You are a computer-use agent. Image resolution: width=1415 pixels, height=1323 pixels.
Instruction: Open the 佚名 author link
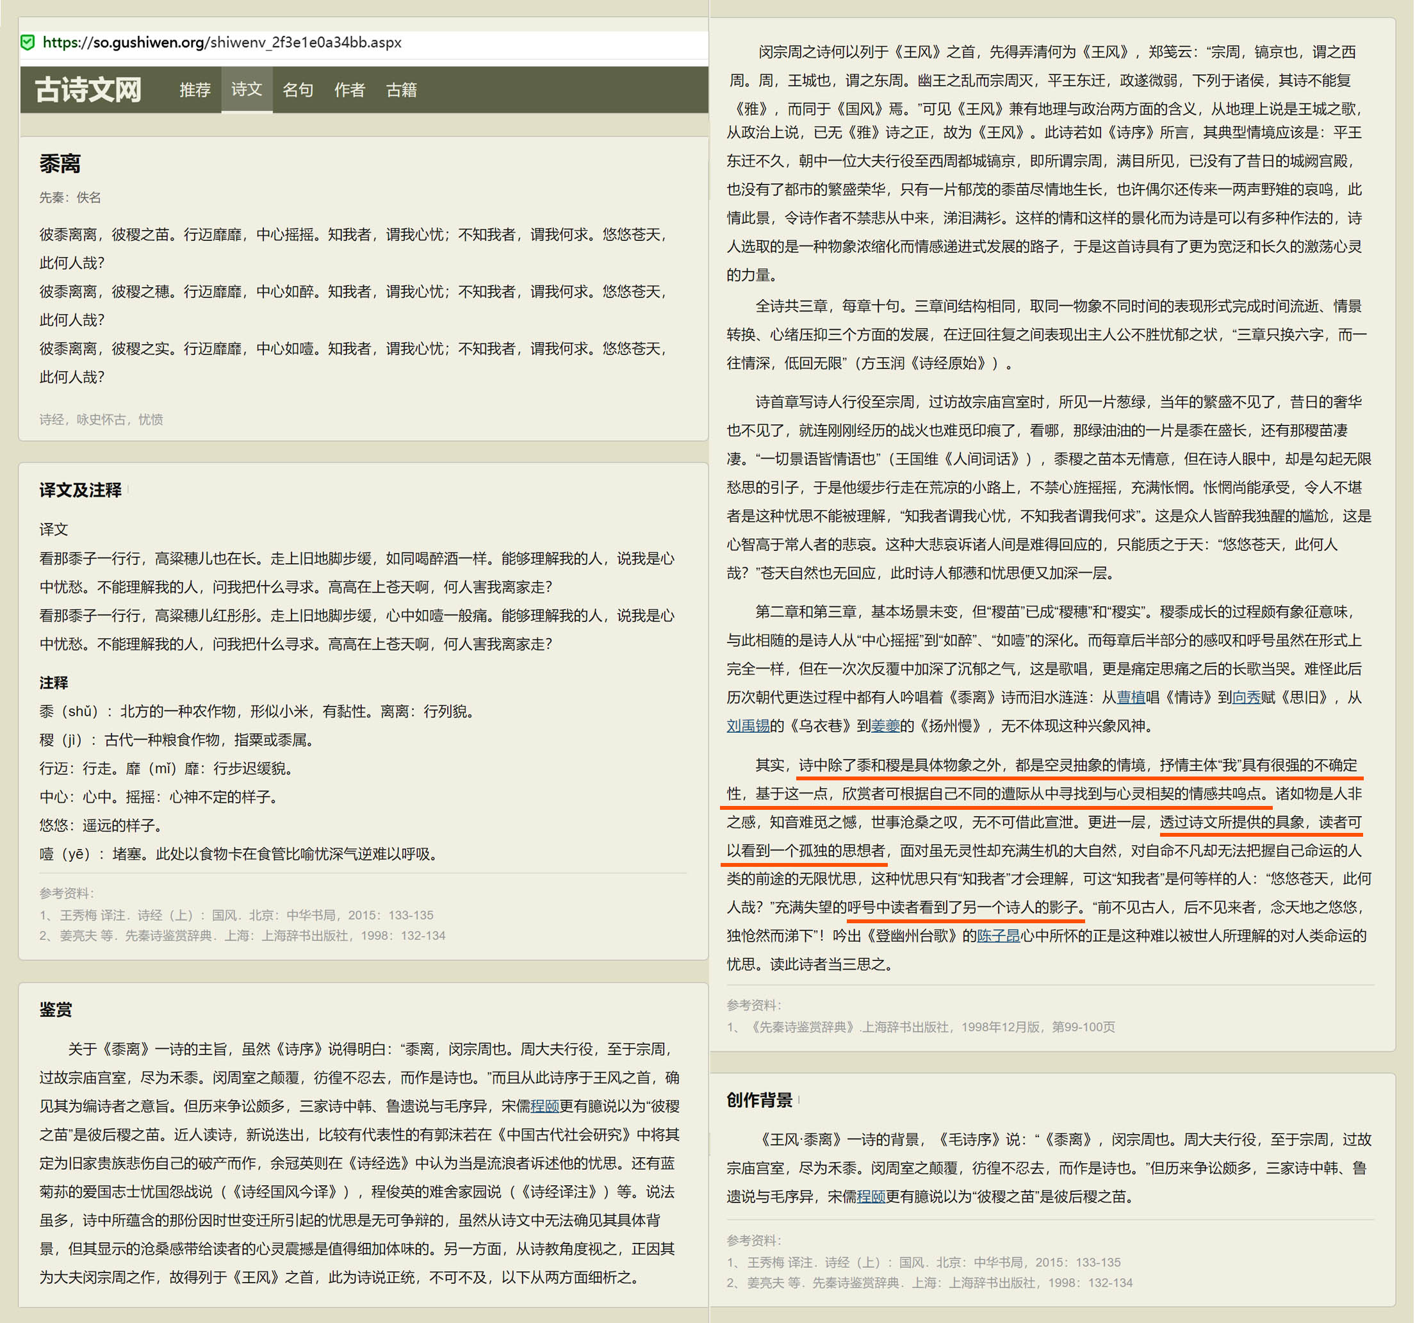coord(88,197)
